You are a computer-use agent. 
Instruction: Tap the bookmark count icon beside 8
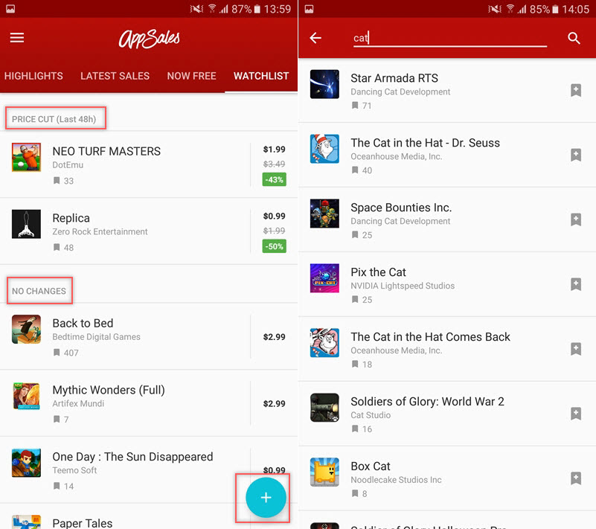coord(355,493)
